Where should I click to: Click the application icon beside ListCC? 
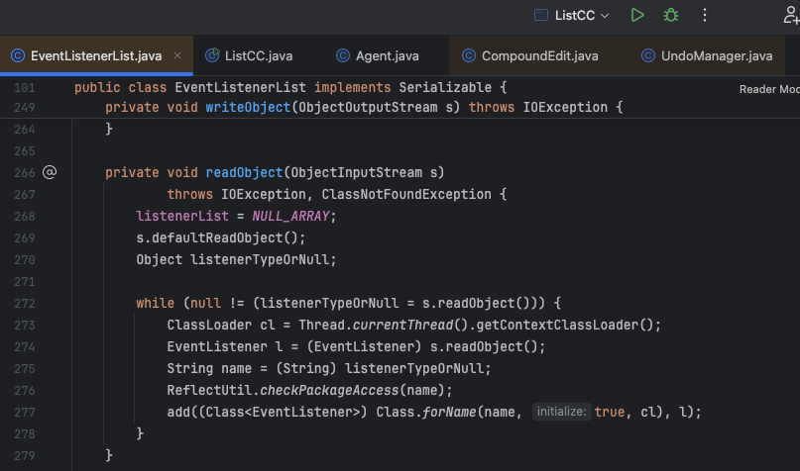[541, 15]
